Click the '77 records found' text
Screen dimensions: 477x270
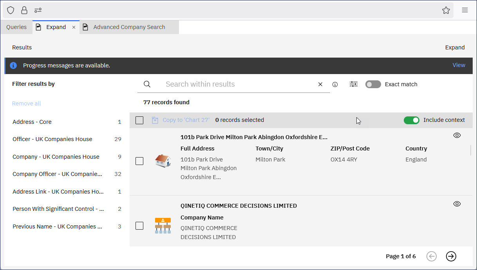(x=166, y=102)
